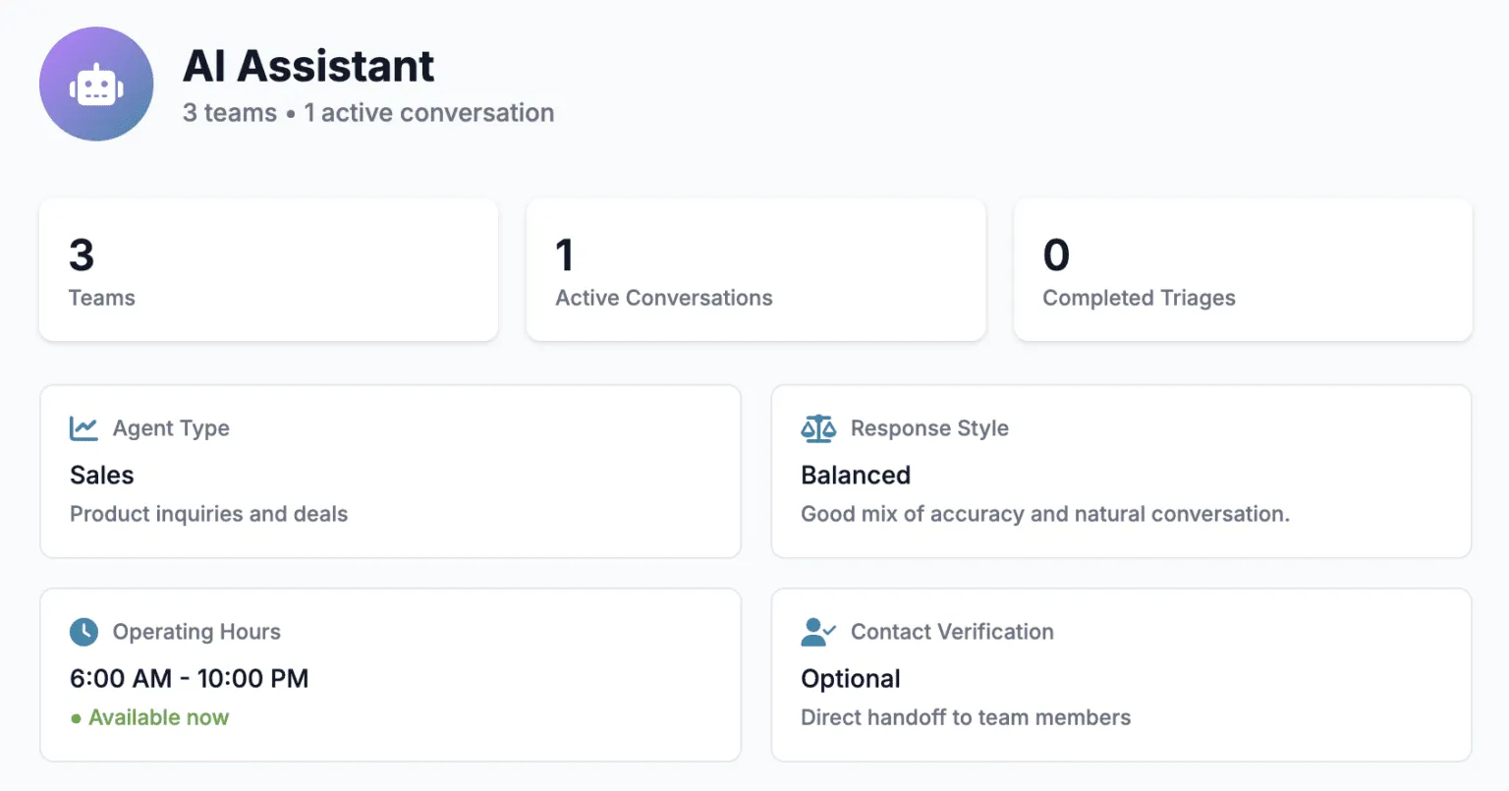The image size is (1509, 791).
Task: Click the number 0 above Completed Triages
Action: (1056, 255)
